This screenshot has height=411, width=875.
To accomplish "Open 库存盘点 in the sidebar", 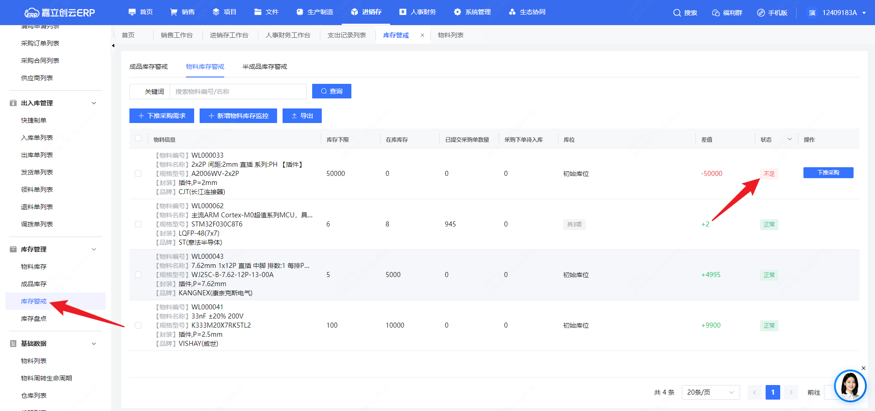I will point(34,319).
